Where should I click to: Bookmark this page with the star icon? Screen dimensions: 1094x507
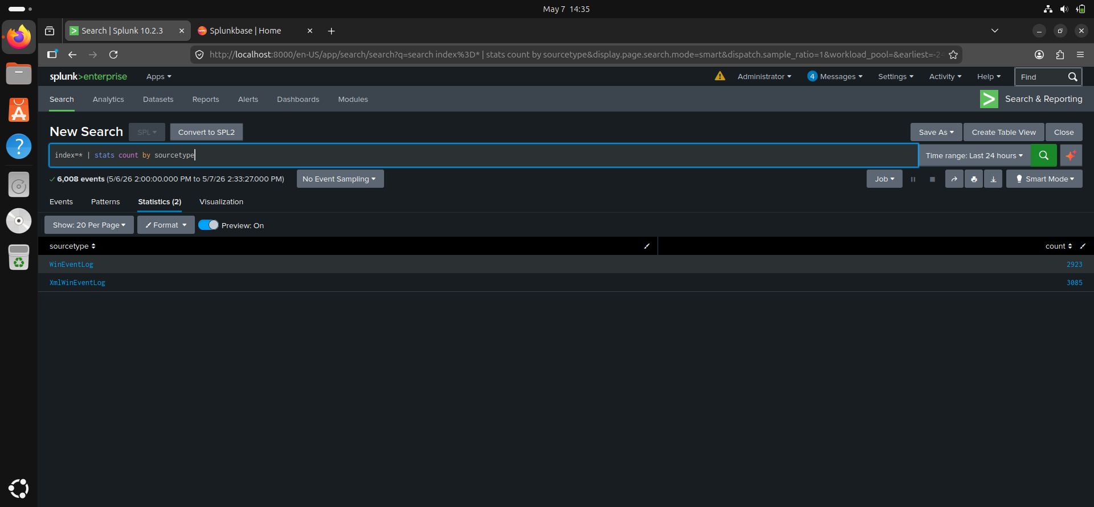[953, 55]
